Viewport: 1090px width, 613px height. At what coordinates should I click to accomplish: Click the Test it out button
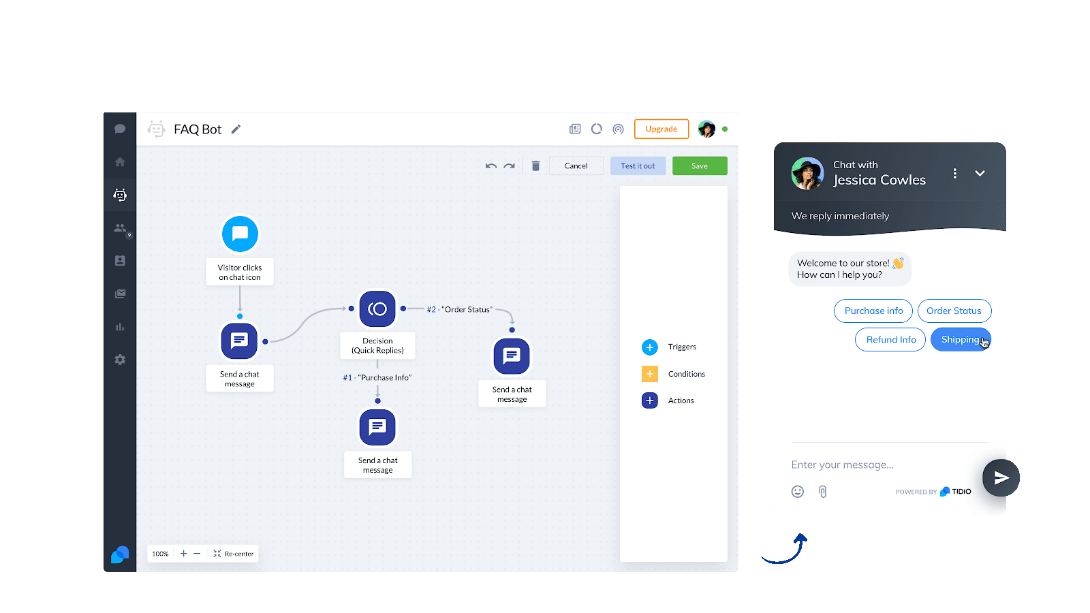coord(638,166)
